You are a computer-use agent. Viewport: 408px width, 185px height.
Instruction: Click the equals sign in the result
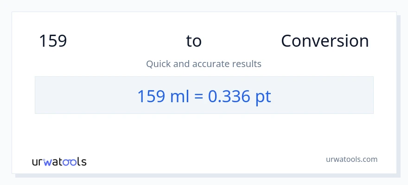[199, 96]
